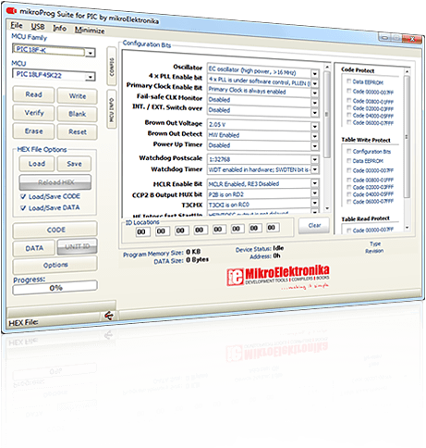Enable Code Protect Code 00800-01FFF checkbox
The height and width of the screenshot is (448, 426).
(x=349, y=100)
